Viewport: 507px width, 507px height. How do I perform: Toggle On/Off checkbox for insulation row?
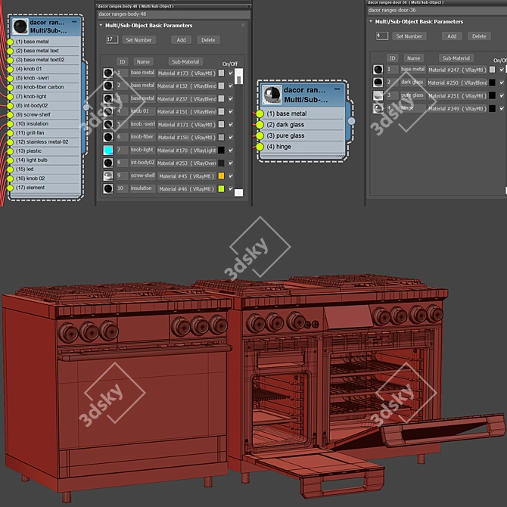[x=231, y=188]
